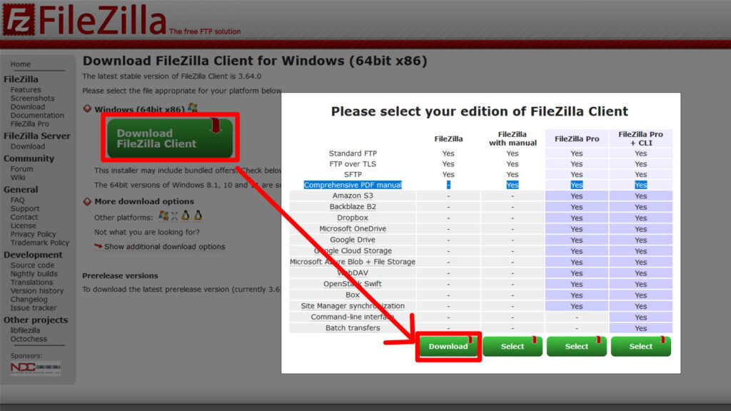Click the Box feature link

click(x=353, y=295)
